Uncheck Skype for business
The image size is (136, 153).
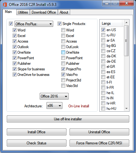14,69
